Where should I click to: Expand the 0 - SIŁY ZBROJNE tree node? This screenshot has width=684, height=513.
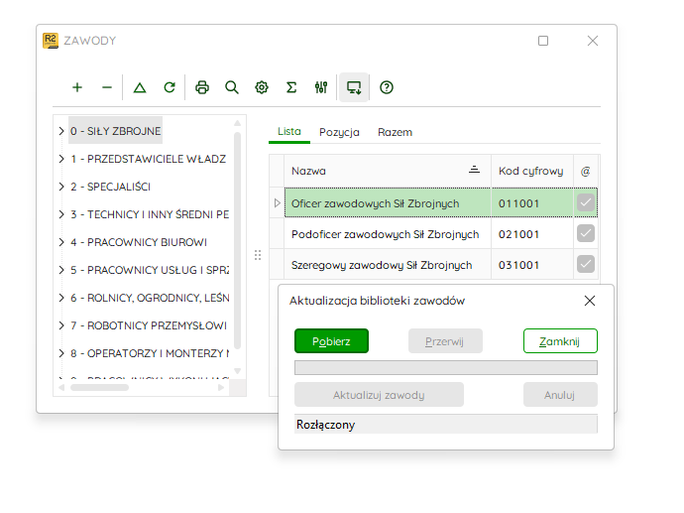61,131
